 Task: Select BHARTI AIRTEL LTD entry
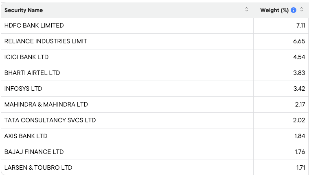(32, 73)
